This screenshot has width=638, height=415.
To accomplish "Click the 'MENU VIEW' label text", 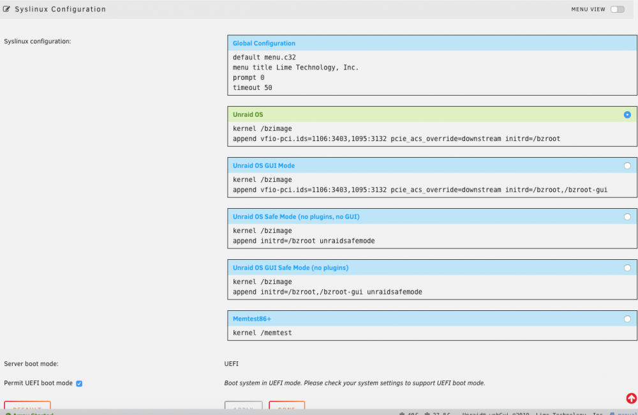I will tap(588, 10).
